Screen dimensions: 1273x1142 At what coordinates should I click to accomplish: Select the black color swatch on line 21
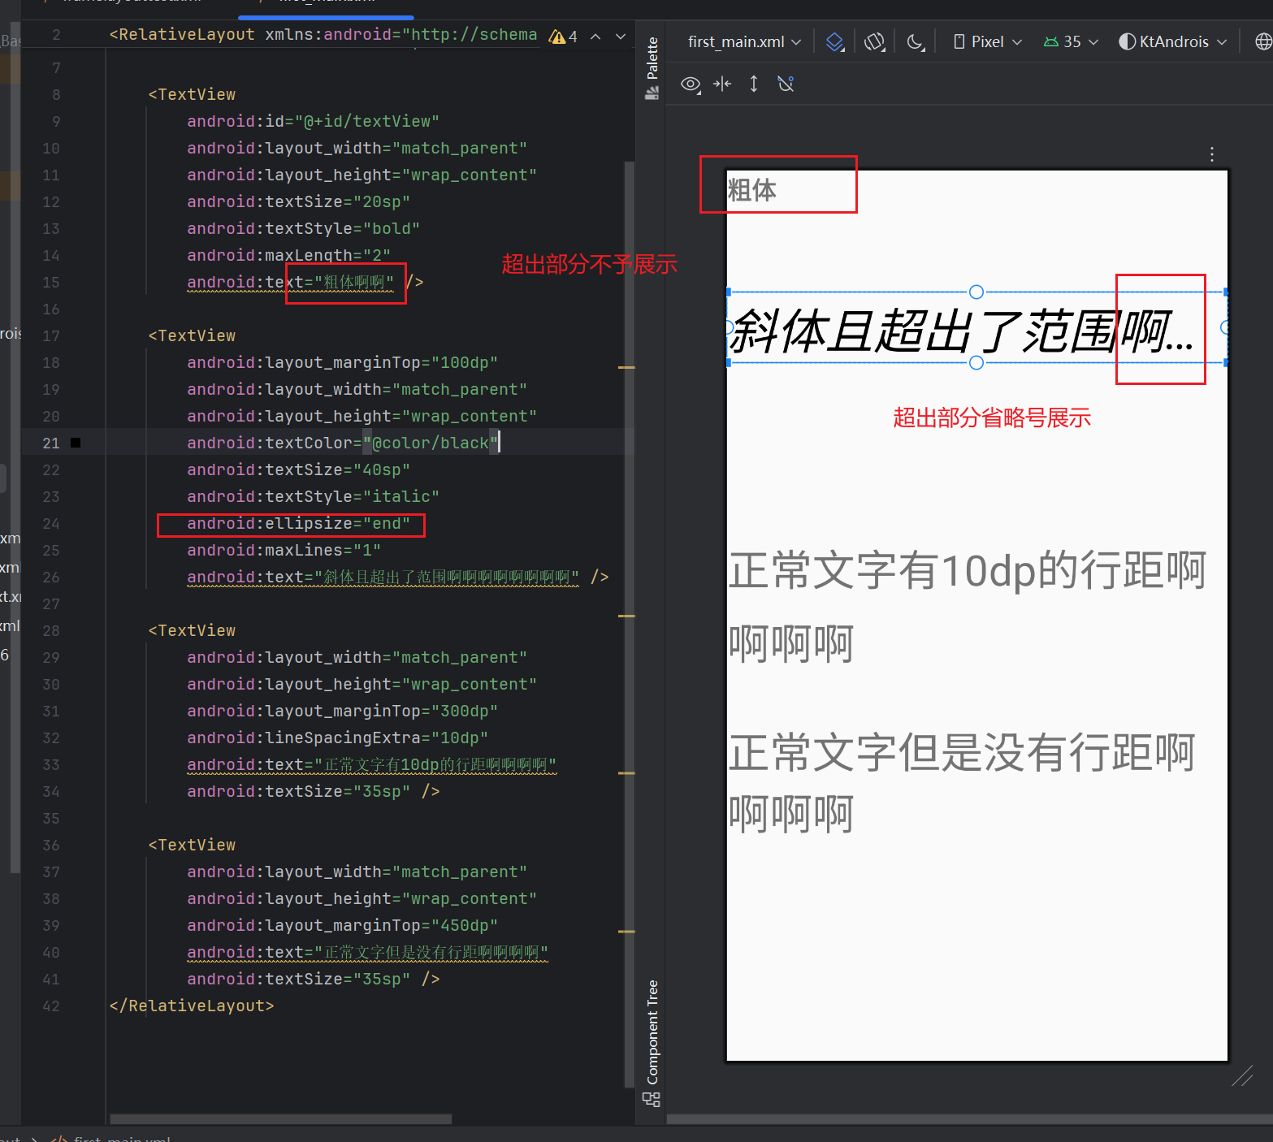click(x=76, y=443)
